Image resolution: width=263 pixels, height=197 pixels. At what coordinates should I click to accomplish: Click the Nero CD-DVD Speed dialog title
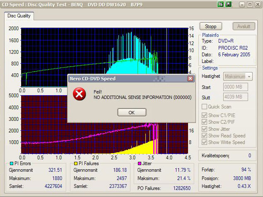(93, 79)
